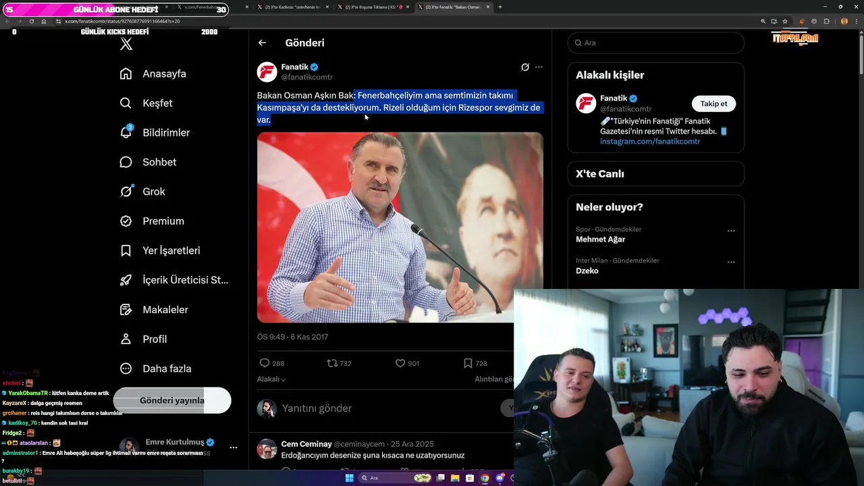Click the X'te Canlı panel heading

tap(600, 173)
